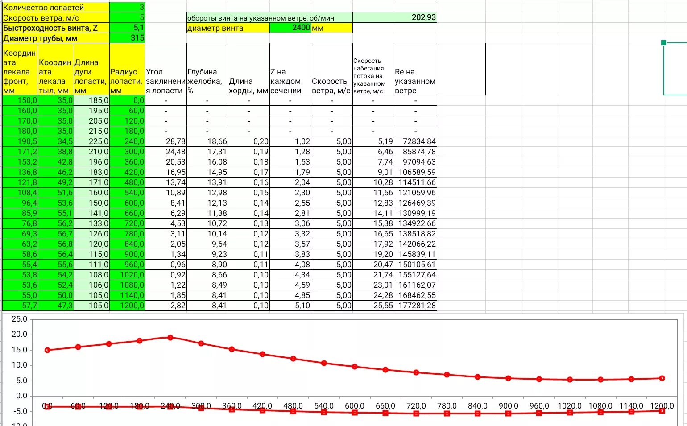Screen dimensions: 687x426
Task: Select header 'Скорость набегания потока на указанном ветре'
Action: 373,70
